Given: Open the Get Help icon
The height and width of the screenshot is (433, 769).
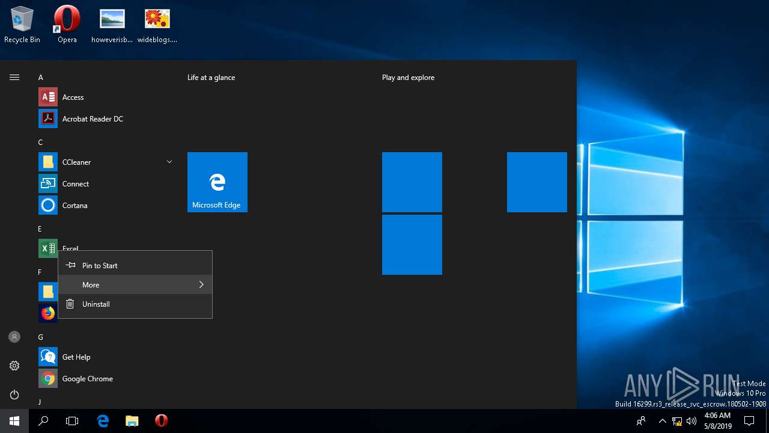Looking at the screenshot, I should pyautogui.click(x=48, y=357).
